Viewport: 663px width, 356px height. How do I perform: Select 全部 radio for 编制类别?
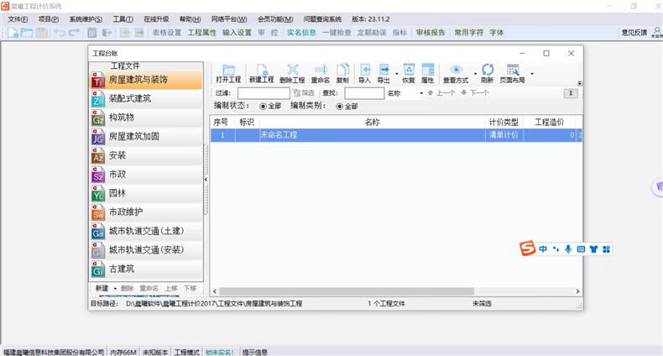(x=340, y=107)
